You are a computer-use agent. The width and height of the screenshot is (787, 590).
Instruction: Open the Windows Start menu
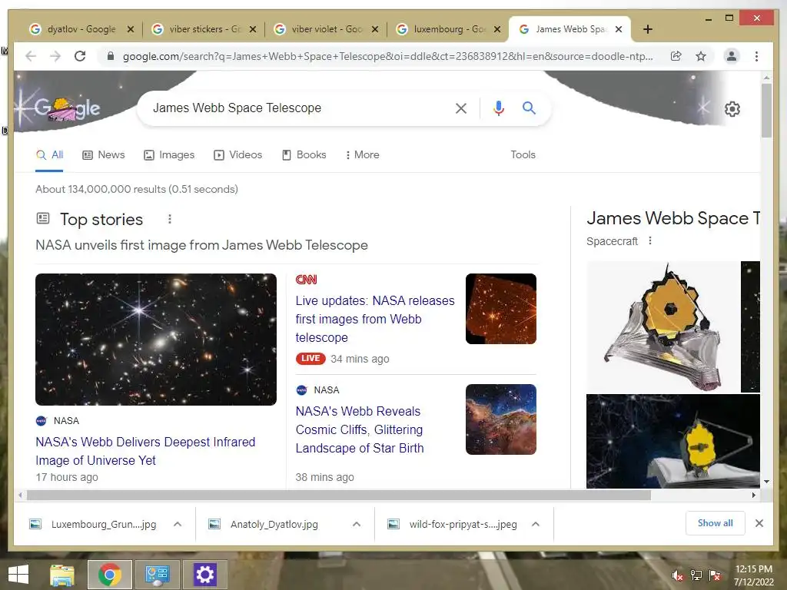[x=18, y=575]
